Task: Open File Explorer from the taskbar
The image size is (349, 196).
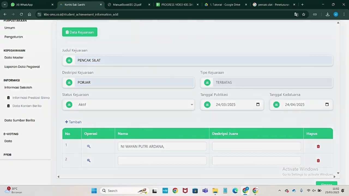Action: point(215,191)
